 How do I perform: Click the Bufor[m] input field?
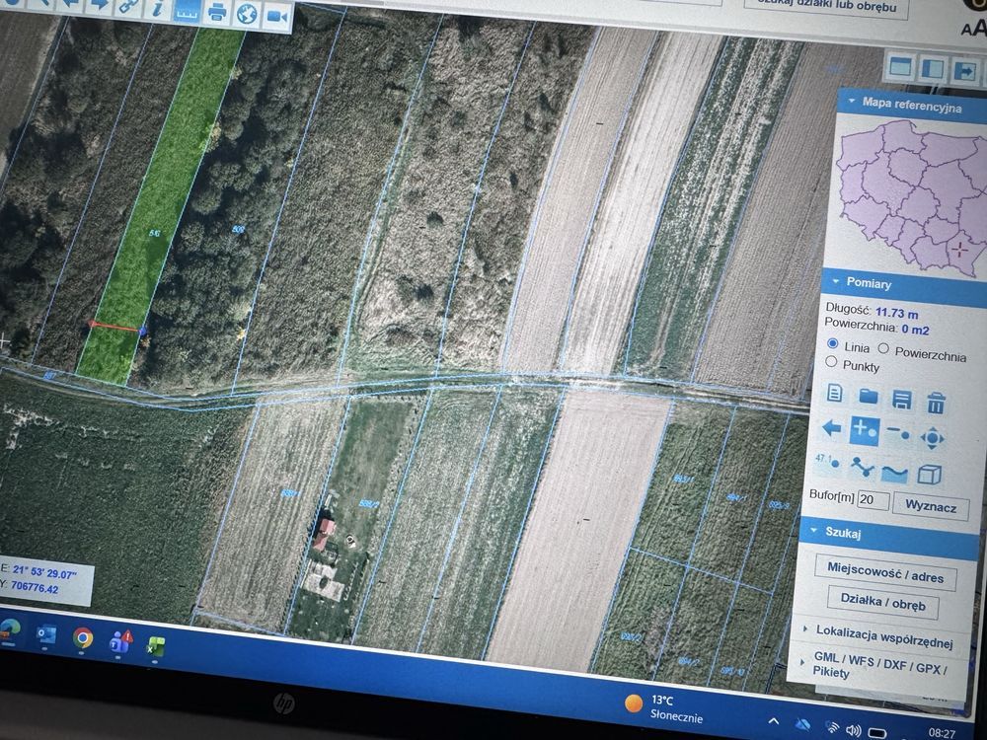pos(873,500)
